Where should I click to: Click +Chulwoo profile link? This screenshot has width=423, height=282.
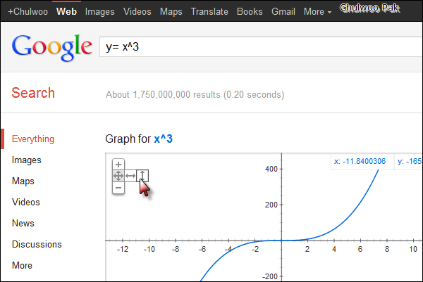[27, 12]
